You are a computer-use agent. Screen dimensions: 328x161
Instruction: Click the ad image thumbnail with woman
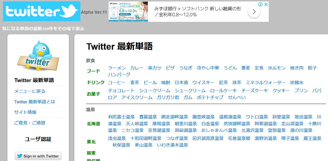pyautogui.click(x=128, y=12)
